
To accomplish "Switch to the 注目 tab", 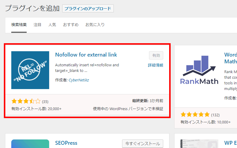I will click(x=38, y=25).
